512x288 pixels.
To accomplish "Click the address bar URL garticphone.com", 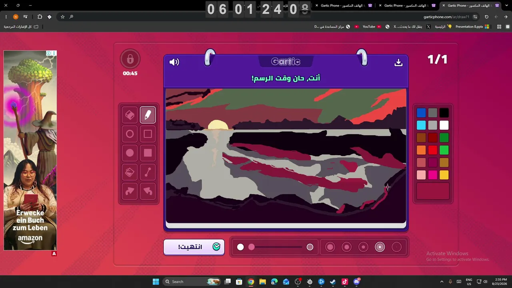I will 446,17.
